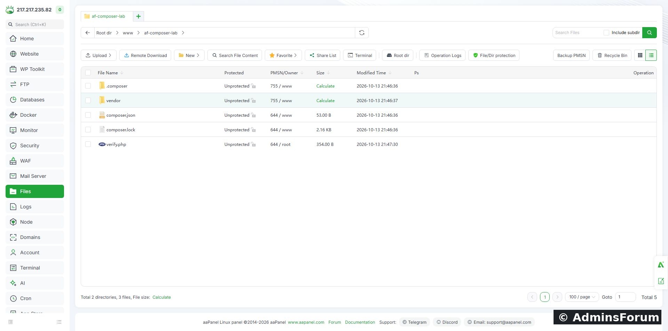The height and width of the screenshot is (331, 668).
Task: Toggle Include subdir checkbox
Action: 606,33
